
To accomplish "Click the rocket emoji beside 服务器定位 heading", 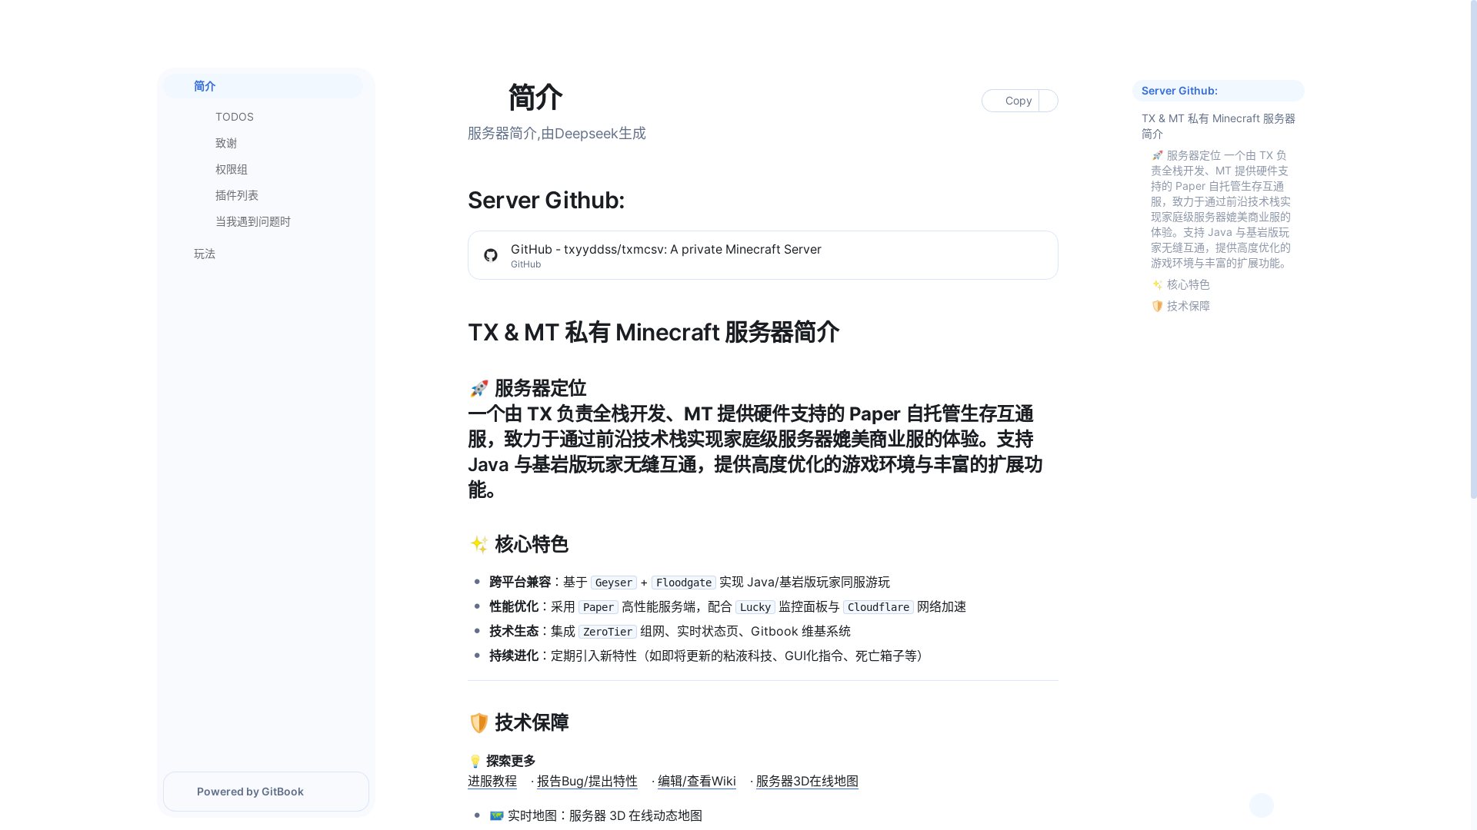I will coord(478,388).
